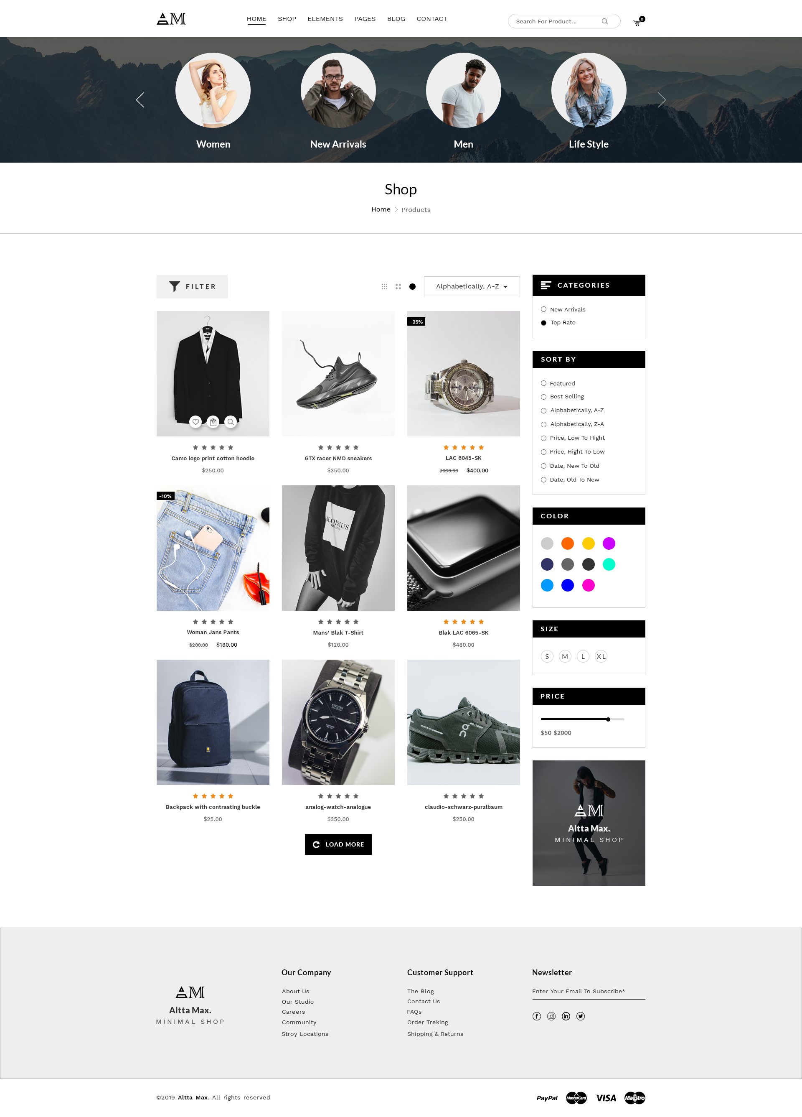Open the Alphabetically, A-Z sort dropdown
802x1117 pixels.
[472, 287]
